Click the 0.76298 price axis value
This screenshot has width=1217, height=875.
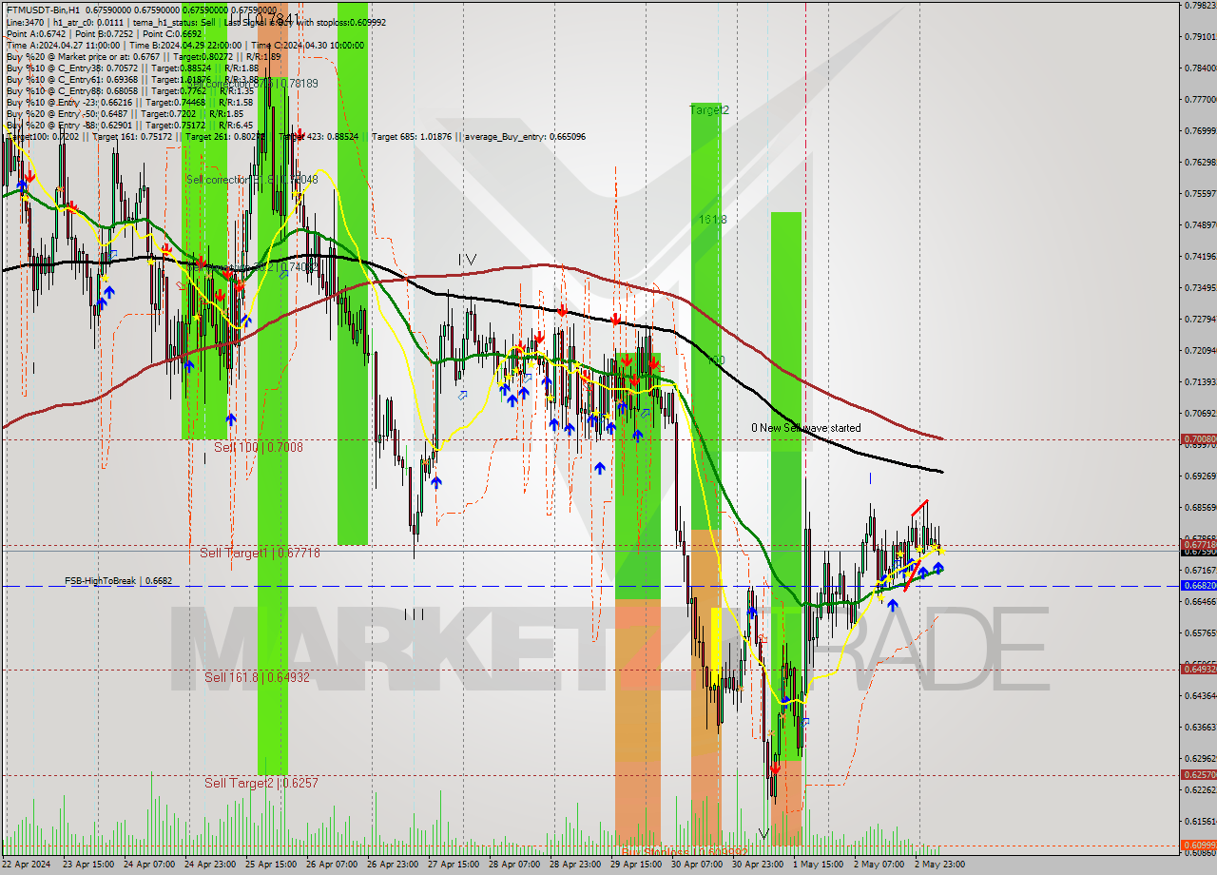point(1200,162)
